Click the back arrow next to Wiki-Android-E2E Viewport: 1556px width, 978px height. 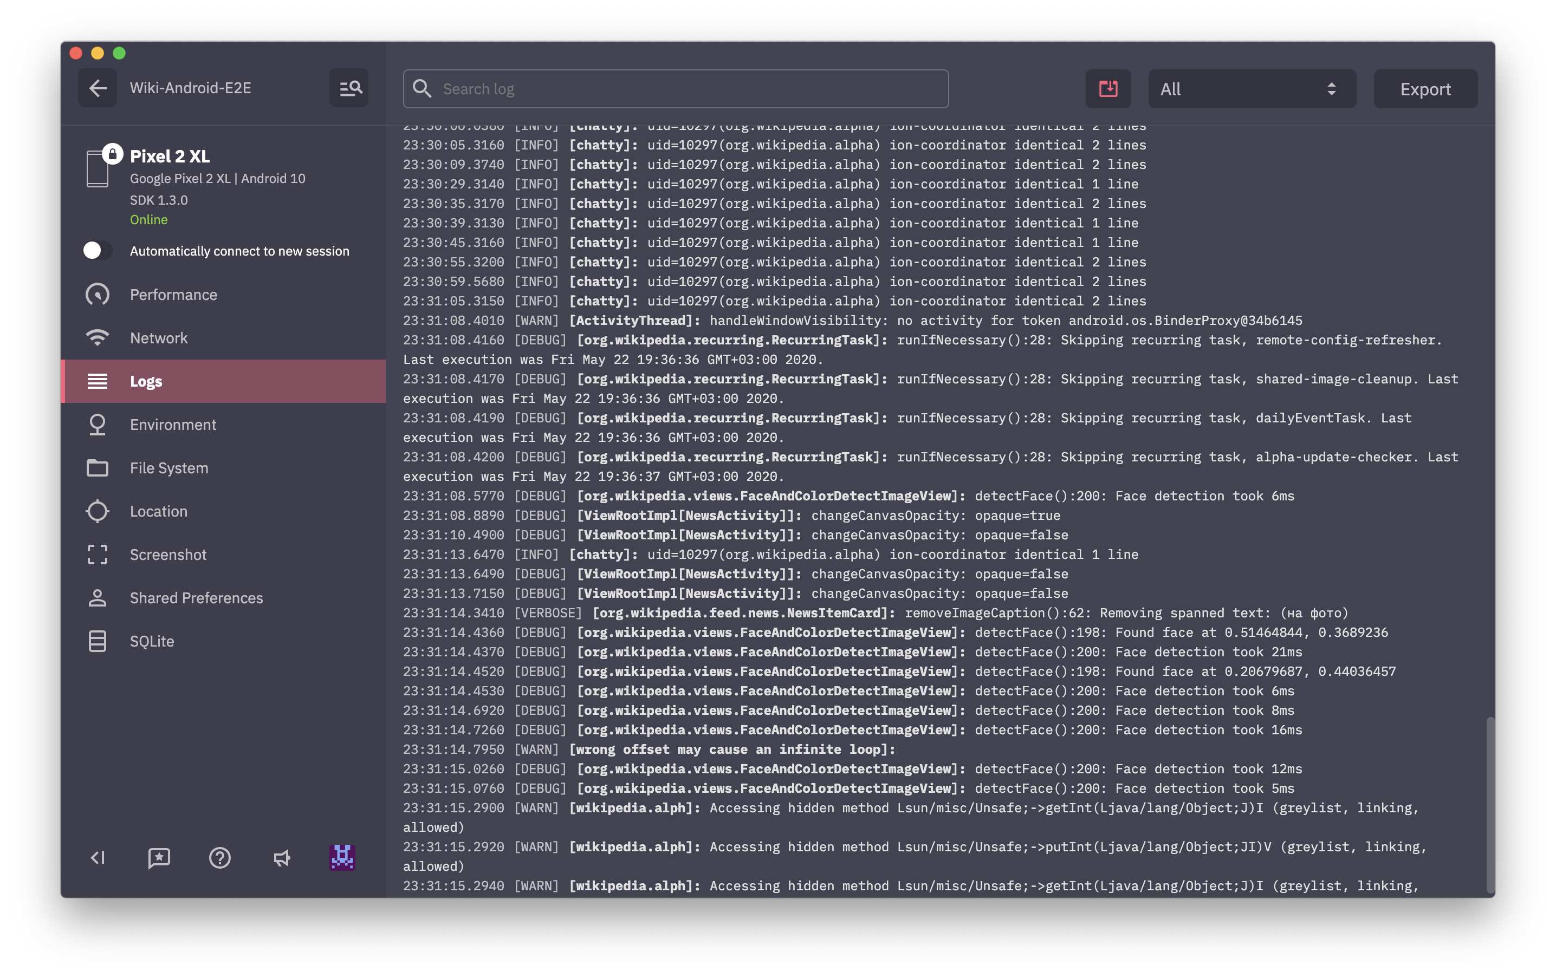98,88
